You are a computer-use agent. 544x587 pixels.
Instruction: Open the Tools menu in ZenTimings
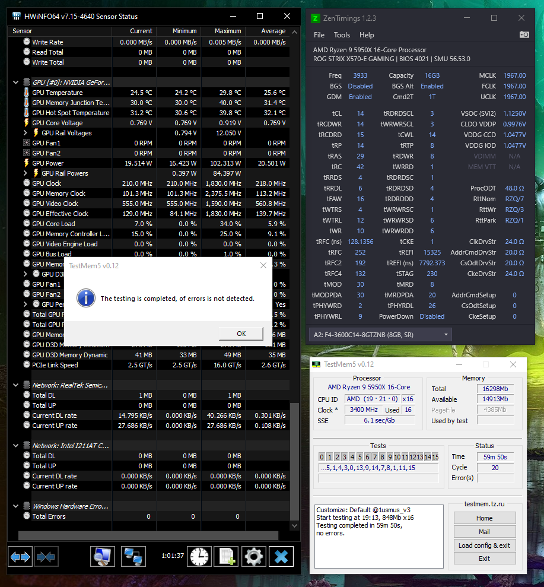pos(342,35)
